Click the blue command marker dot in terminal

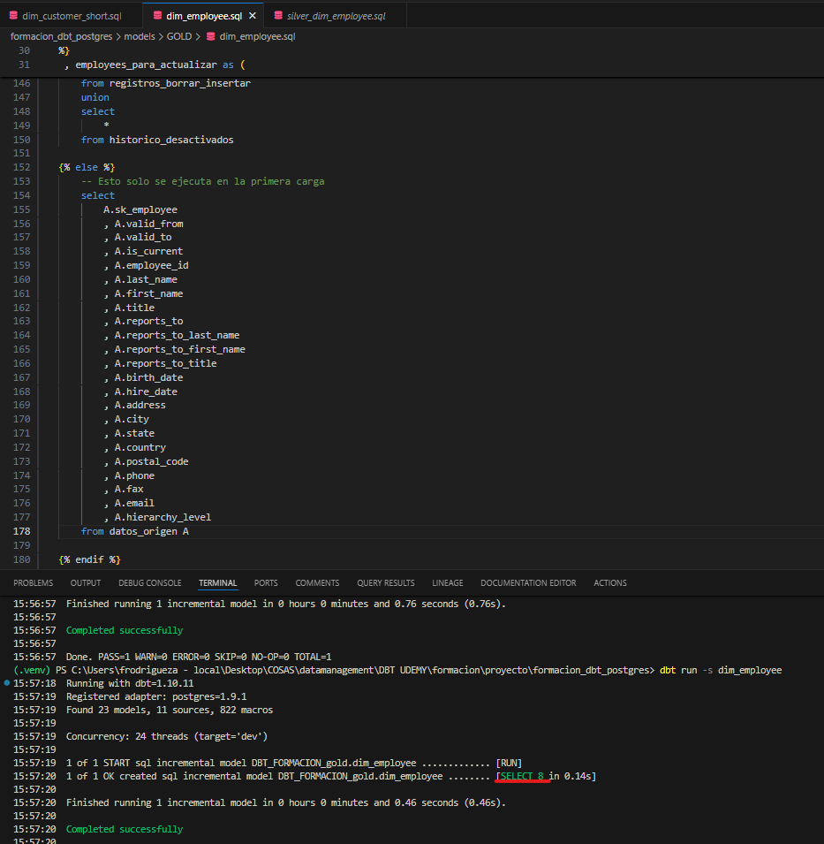7,684
